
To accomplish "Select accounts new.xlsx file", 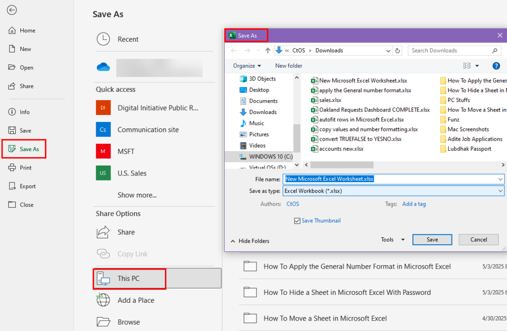I will (337, 149).
